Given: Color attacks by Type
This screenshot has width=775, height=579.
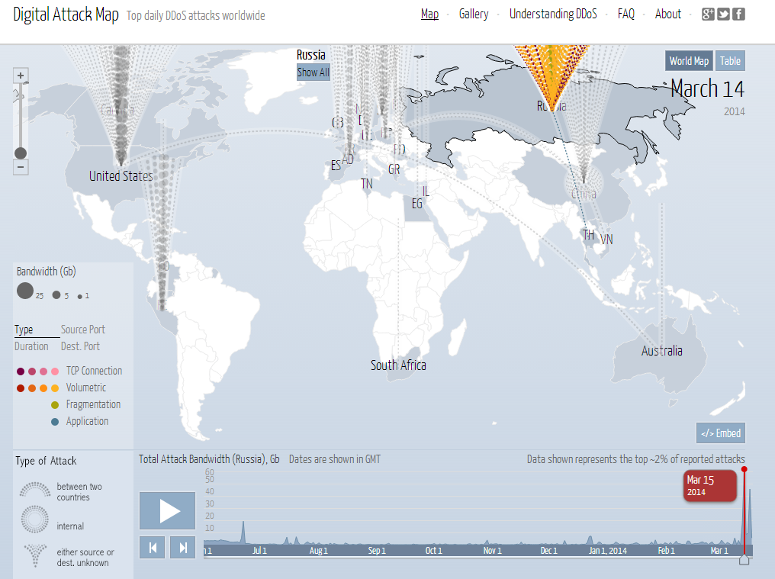Looking at the screenshot, I should tap(24, 330).
